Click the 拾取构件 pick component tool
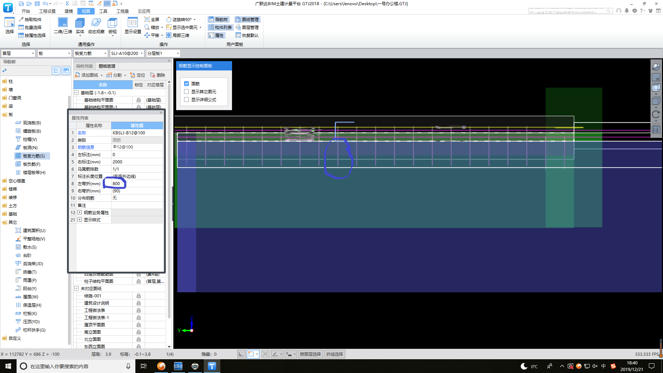This screenshot has height=373, width=663. pyautogui.click(x=30, y=19)
